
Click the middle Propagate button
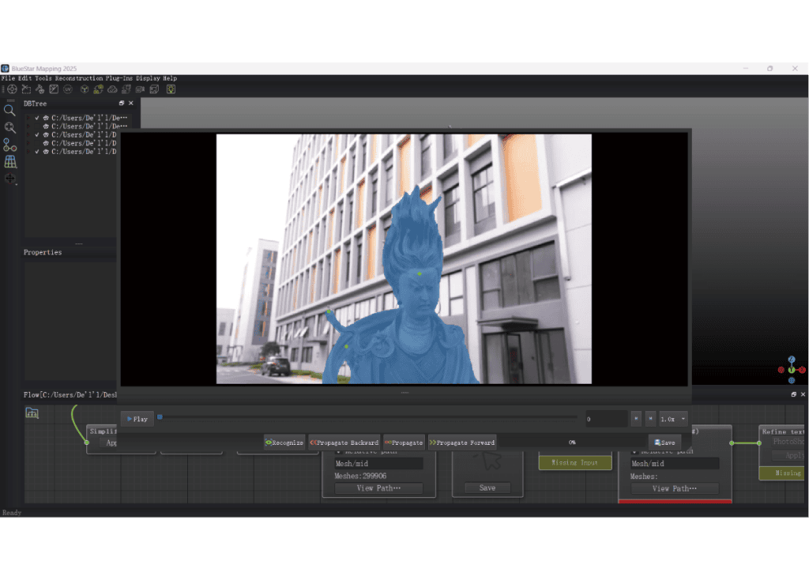[404, 443]
